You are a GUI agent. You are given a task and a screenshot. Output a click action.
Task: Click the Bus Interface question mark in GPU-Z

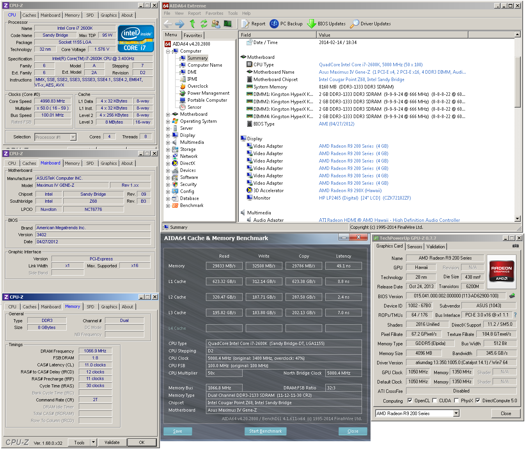[x=515, y=315]
